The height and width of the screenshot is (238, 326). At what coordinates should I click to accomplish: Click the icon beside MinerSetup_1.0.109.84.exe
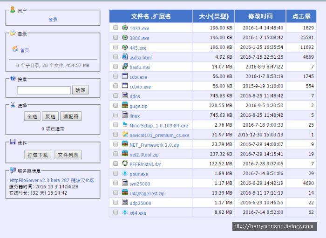[x=125, y=124]
